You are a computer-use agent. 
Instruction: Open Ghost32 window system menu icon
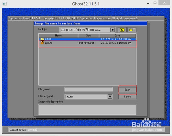click(x=5, y=4)
